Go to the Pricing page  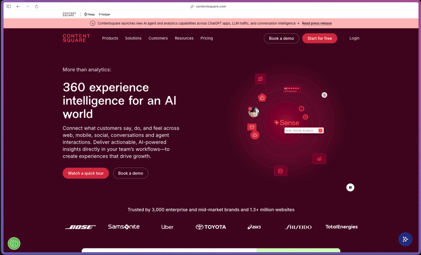[206, 38]
